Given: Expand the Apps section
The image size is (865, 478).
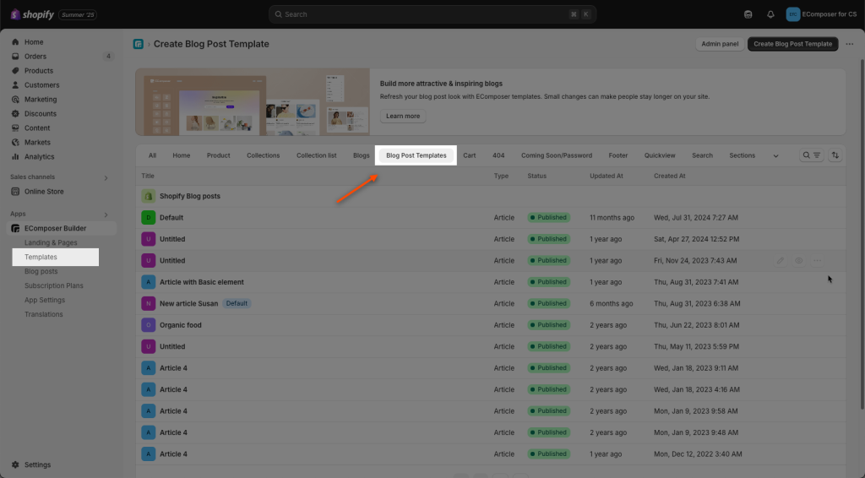Looking at the screenshot, I should 106,215.
